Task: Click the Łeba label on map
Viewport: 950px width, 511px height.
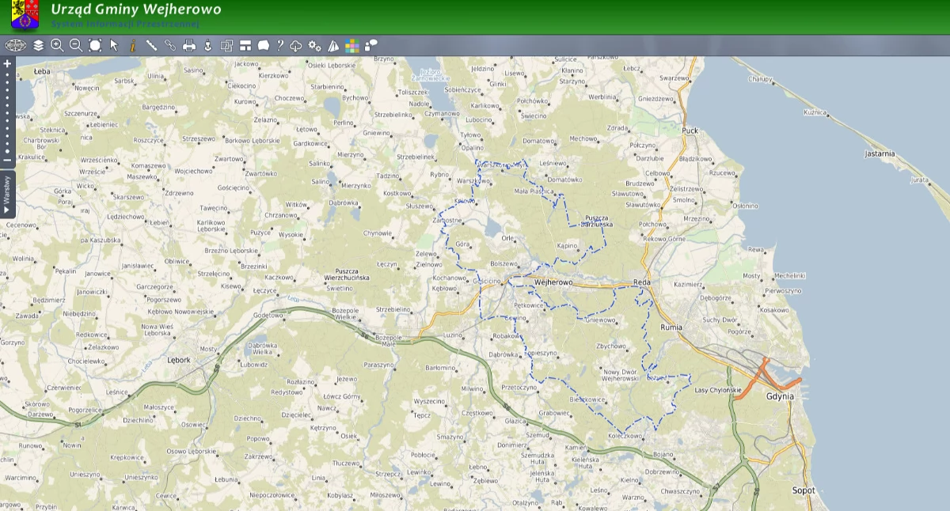Action: [42, 70]
